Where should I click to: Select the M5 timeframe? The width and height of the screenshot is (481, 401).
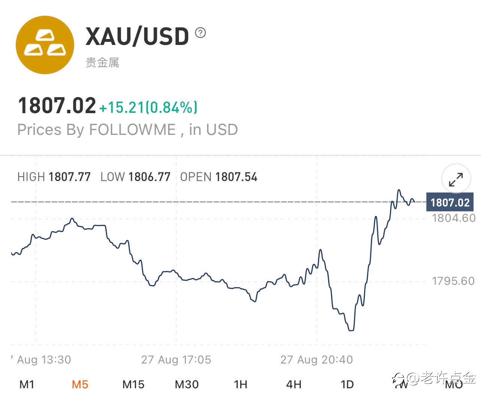pyautogui.click(x=80, y=385)
